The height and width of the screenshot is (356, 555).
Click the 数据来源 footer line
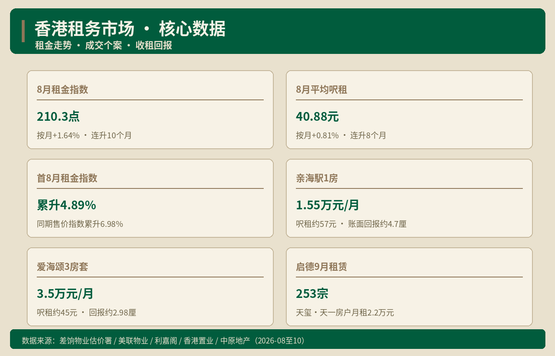coord(165,341)
